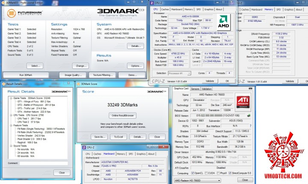Click the Texture Filtering button
308x184 pixels.
click(103, 75)
